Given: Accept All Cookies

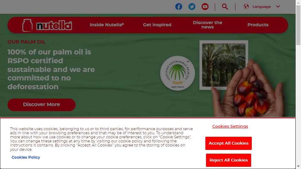Looking at the screenshot, I should [x=229, y=143].
